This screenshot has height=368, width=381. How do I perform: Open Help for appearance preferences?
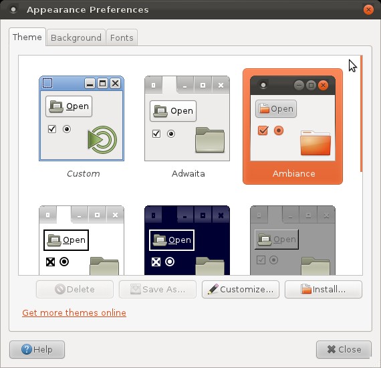[x=37, y=349]
